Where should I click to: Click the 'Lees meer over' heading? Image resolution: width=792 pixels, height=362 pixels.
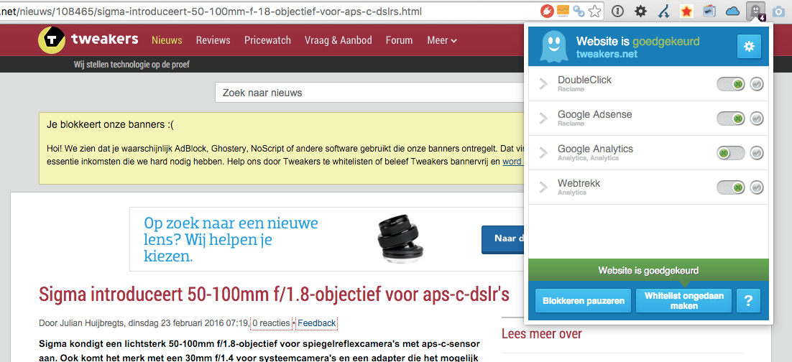point(541,334)
